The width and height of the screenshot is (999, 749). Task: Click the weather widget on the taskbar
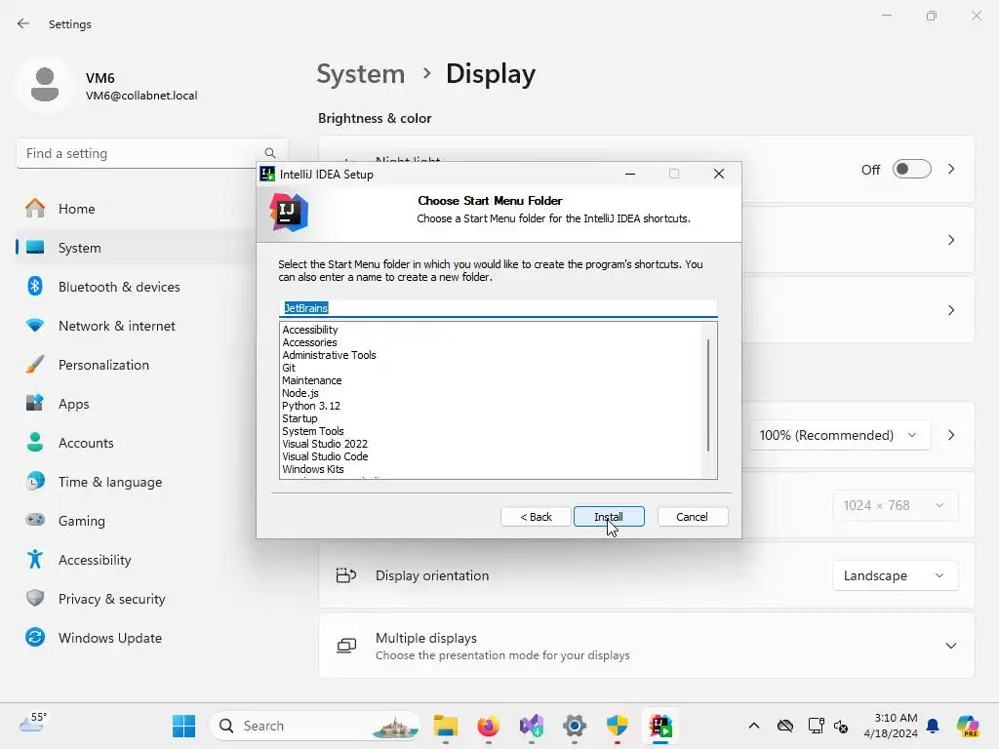pos(32,725)
